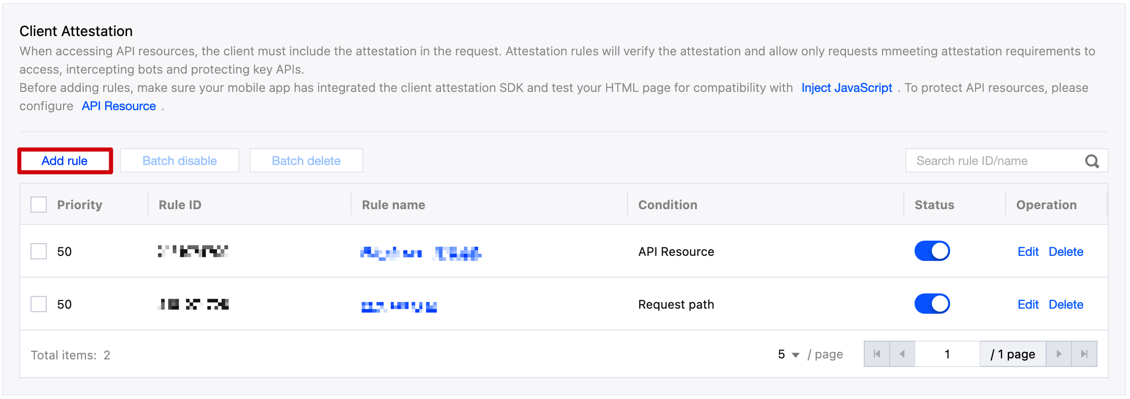Select the Request path rule checkbox
This screenshot has width=1130, height=399.
[x=39, y=304]
